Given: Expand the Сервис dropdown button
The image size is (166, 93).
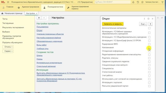Looking at the screenshot, I should pos(8,51).
